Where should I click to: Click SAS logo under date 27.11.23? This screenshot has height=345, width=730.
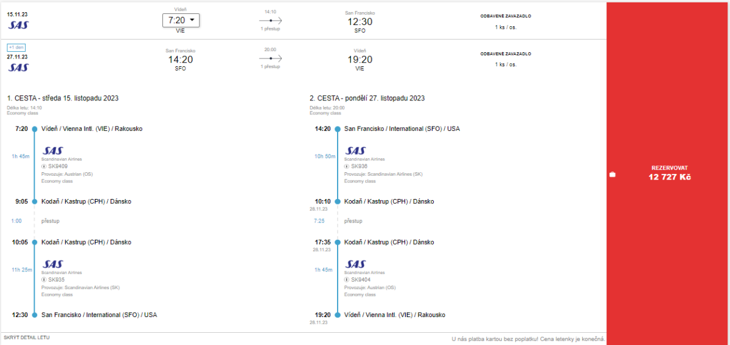click(18, 67)
